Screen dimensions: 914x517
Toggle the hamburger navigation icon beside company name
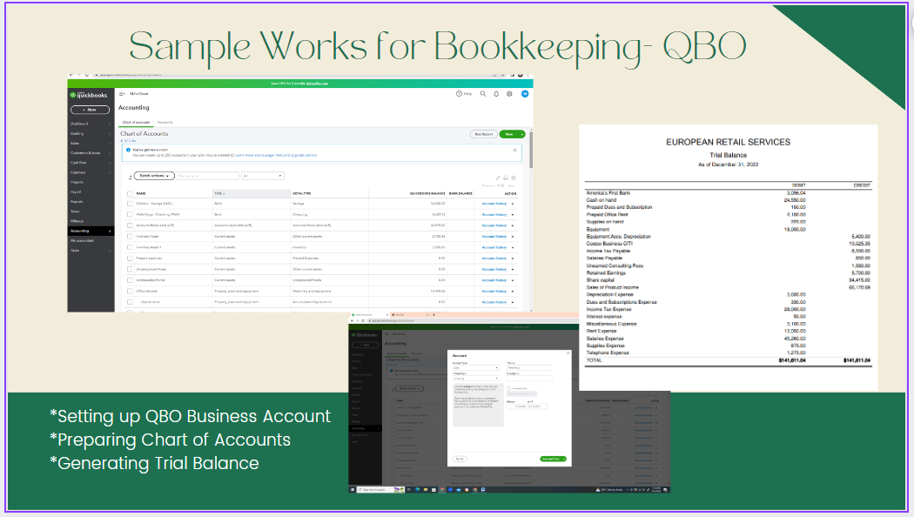click(x=122, y=93)
